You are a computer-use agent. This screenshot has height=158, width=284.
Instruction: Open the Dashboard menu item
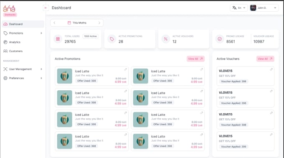(x=23, y=24)
